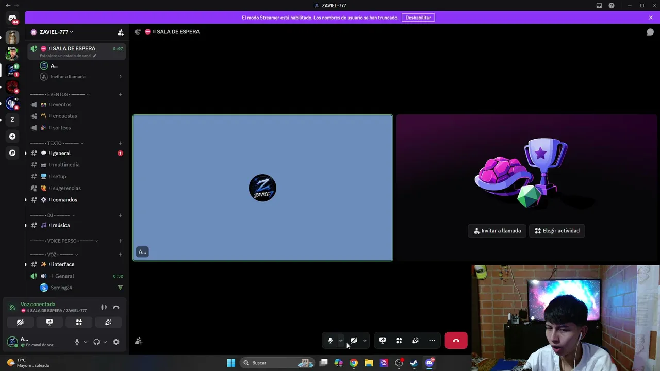Open more options ellipsis in call controls
This screenshot has height=371, width=660.
[x=432, y=341]
